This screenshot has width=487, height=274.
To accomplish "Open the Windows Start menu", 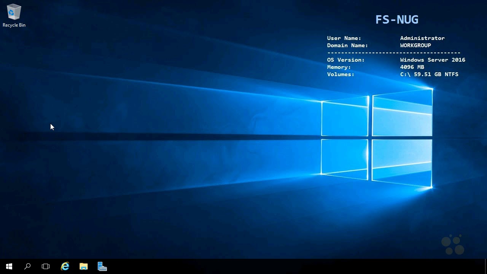I will coord(9,266).
